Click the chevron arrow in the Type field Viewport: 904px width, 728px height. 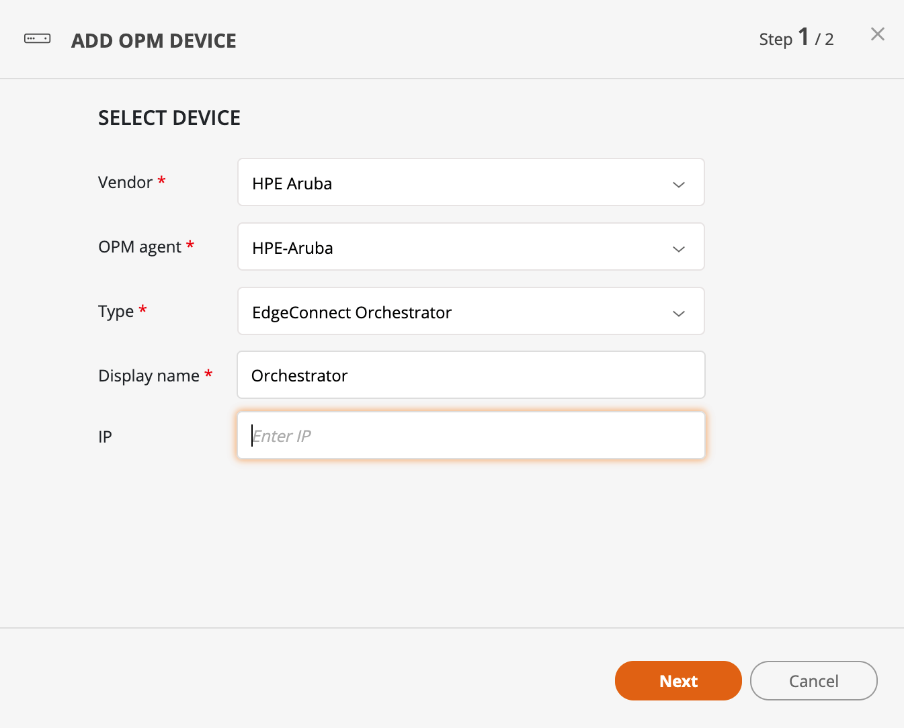click(x=679, y=313)
